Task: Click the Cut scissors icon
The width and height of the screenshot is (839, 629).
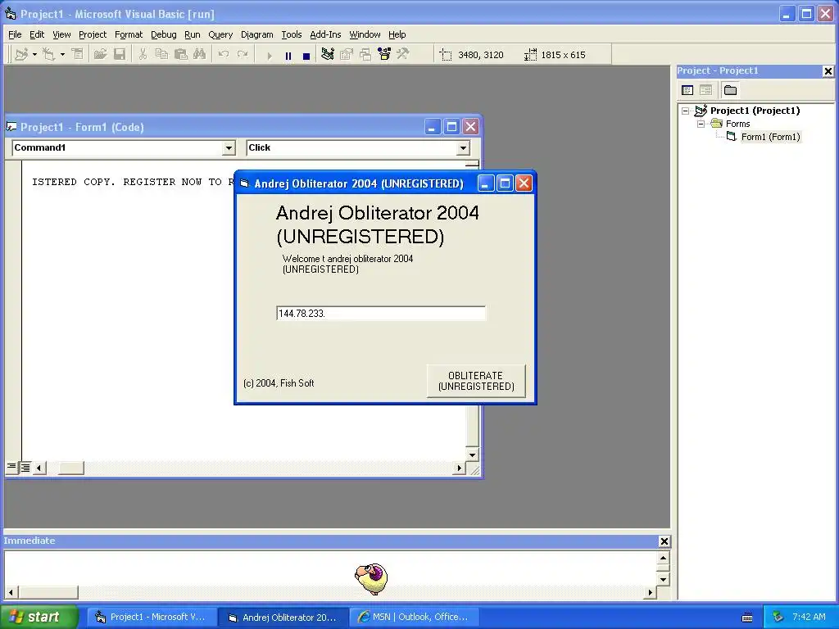Action: tap(143, 55)
